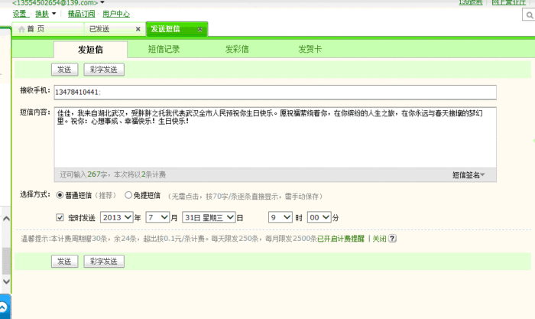Expand the 短信签名 dropdown

(469, 175)
